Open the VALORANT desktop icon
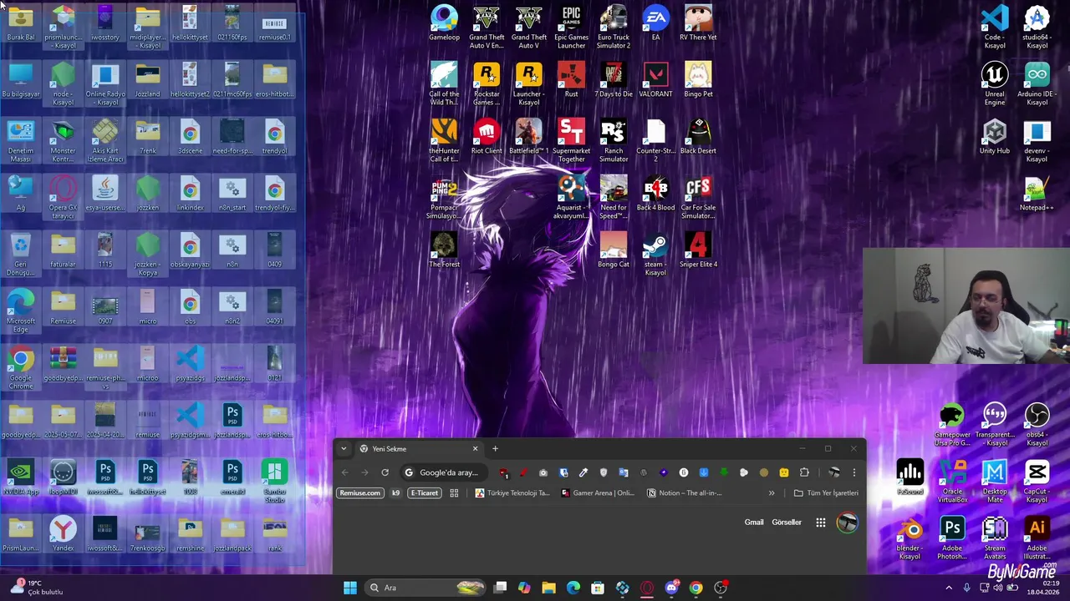1070x601 pixels. (655, 80)
